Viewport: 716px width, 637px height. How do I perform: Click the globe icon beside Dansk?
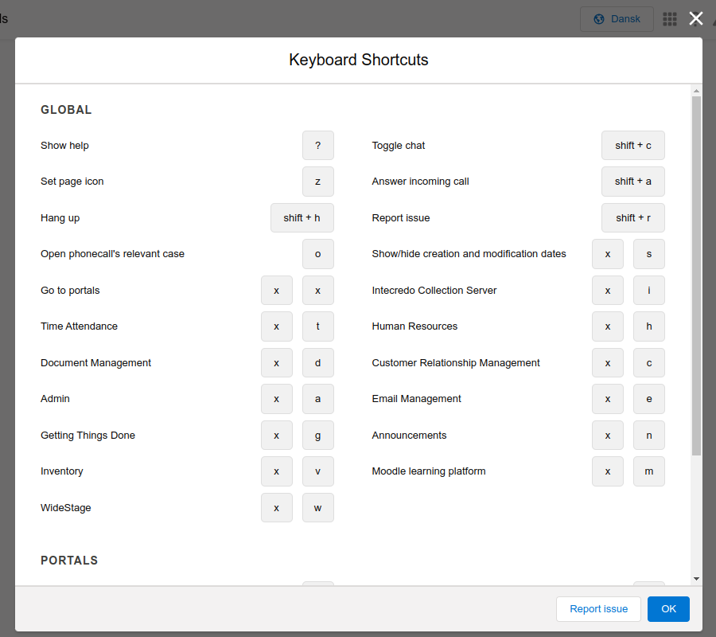(598, 19)
